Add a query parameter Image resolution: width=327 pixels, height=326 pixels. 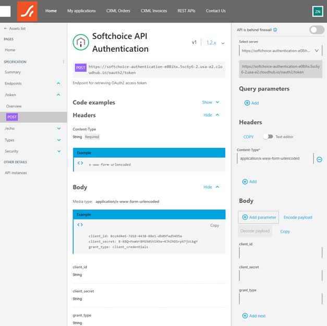coord(251,103)
